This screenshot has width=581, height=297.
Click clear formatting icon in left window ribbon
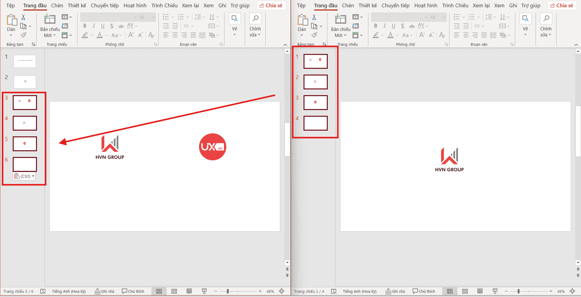(151, 35)
